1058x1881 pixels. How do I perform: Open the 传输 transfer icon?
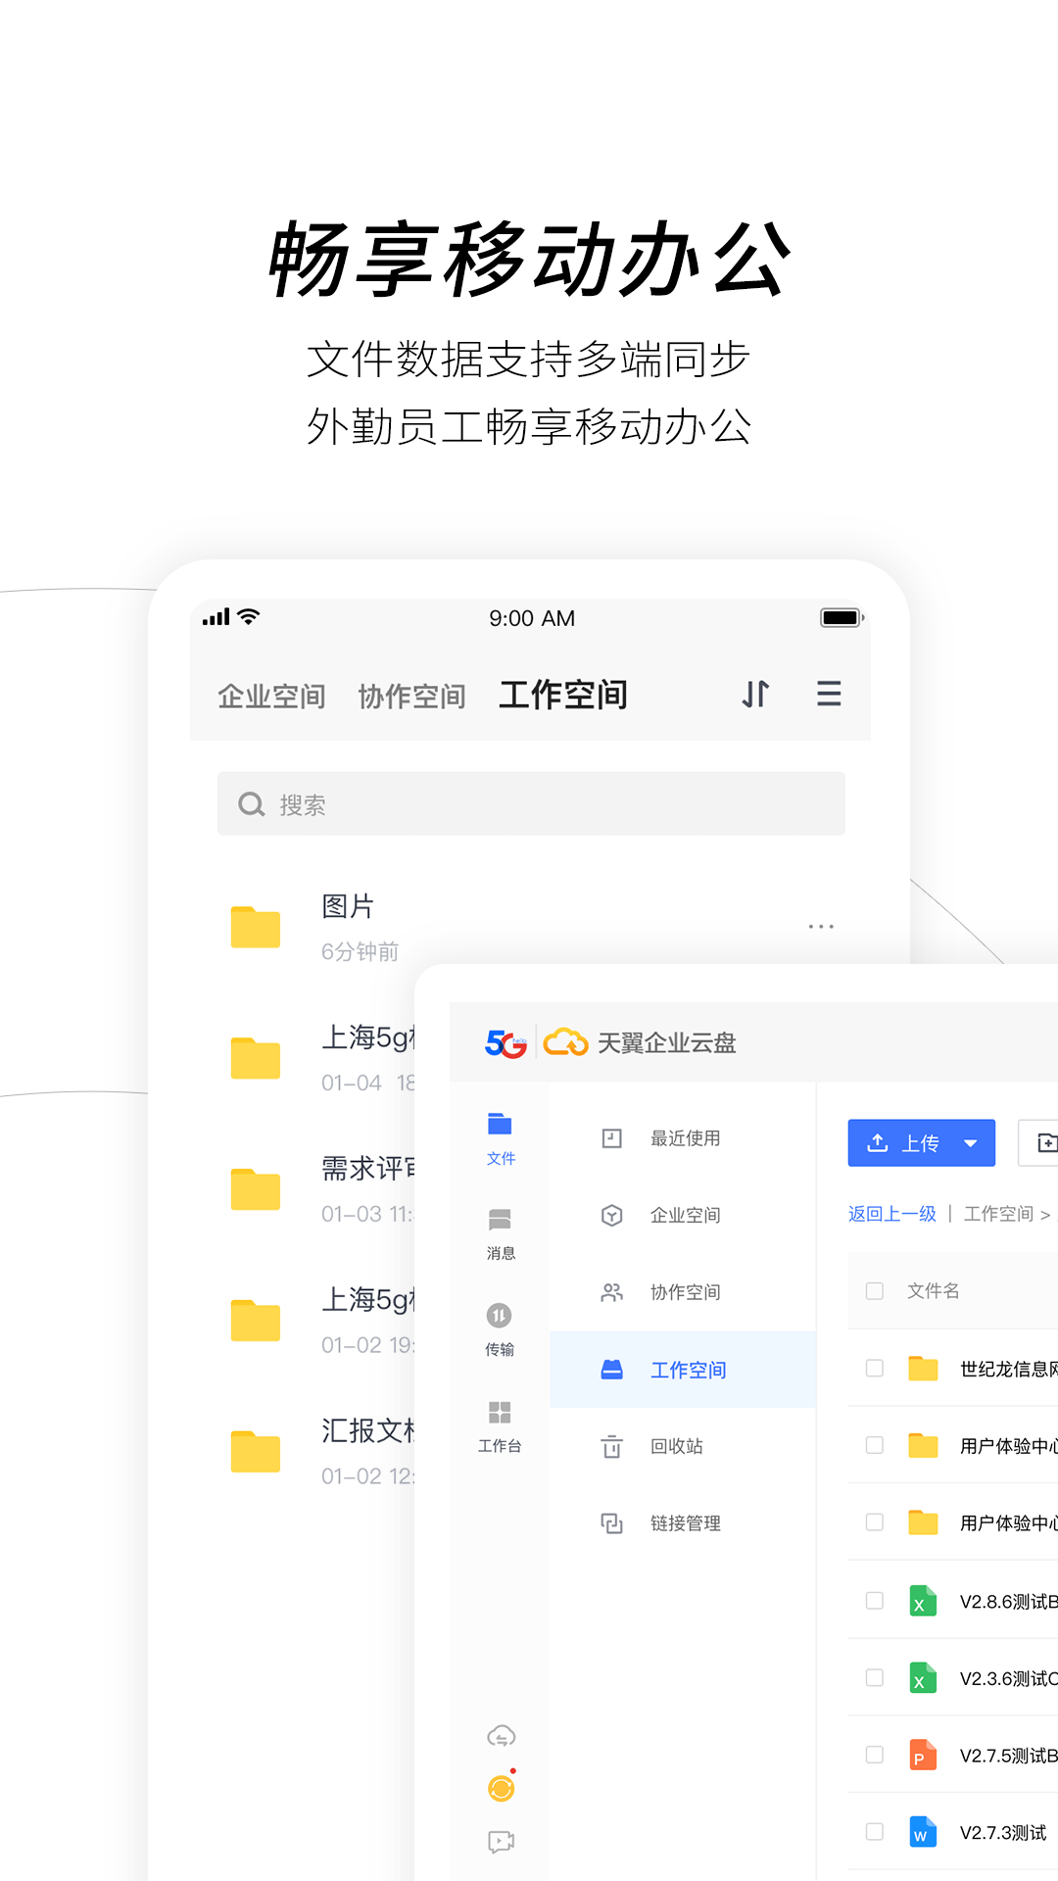click(x=500, y=1327)
